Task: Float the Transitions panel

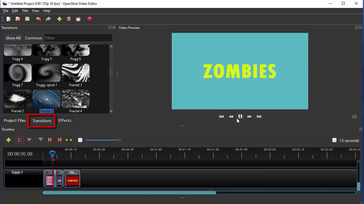Action: click(110, 27)
